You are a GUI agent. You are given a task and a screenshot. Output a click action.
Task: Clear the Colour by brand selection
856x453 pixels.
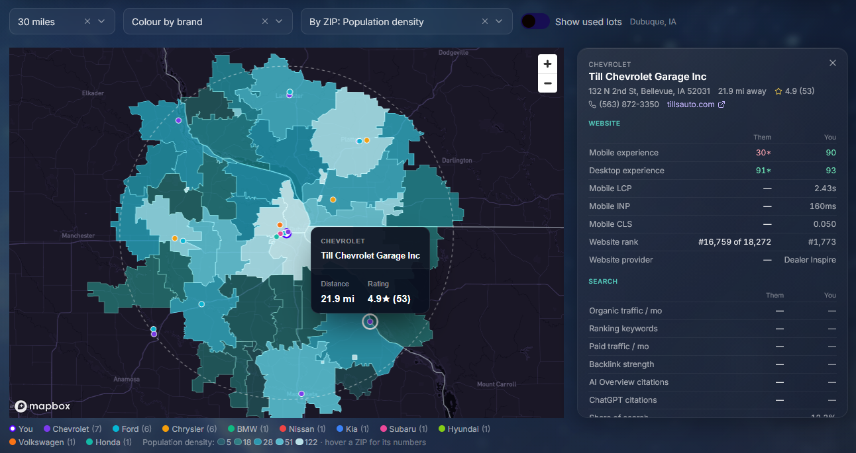click(265, 21)
